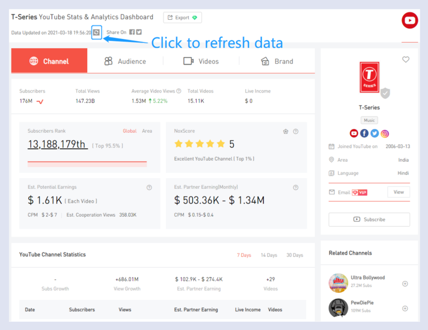Click the Est. Partner Earning column header
This screenshot has width=428, height=330.
196,310
